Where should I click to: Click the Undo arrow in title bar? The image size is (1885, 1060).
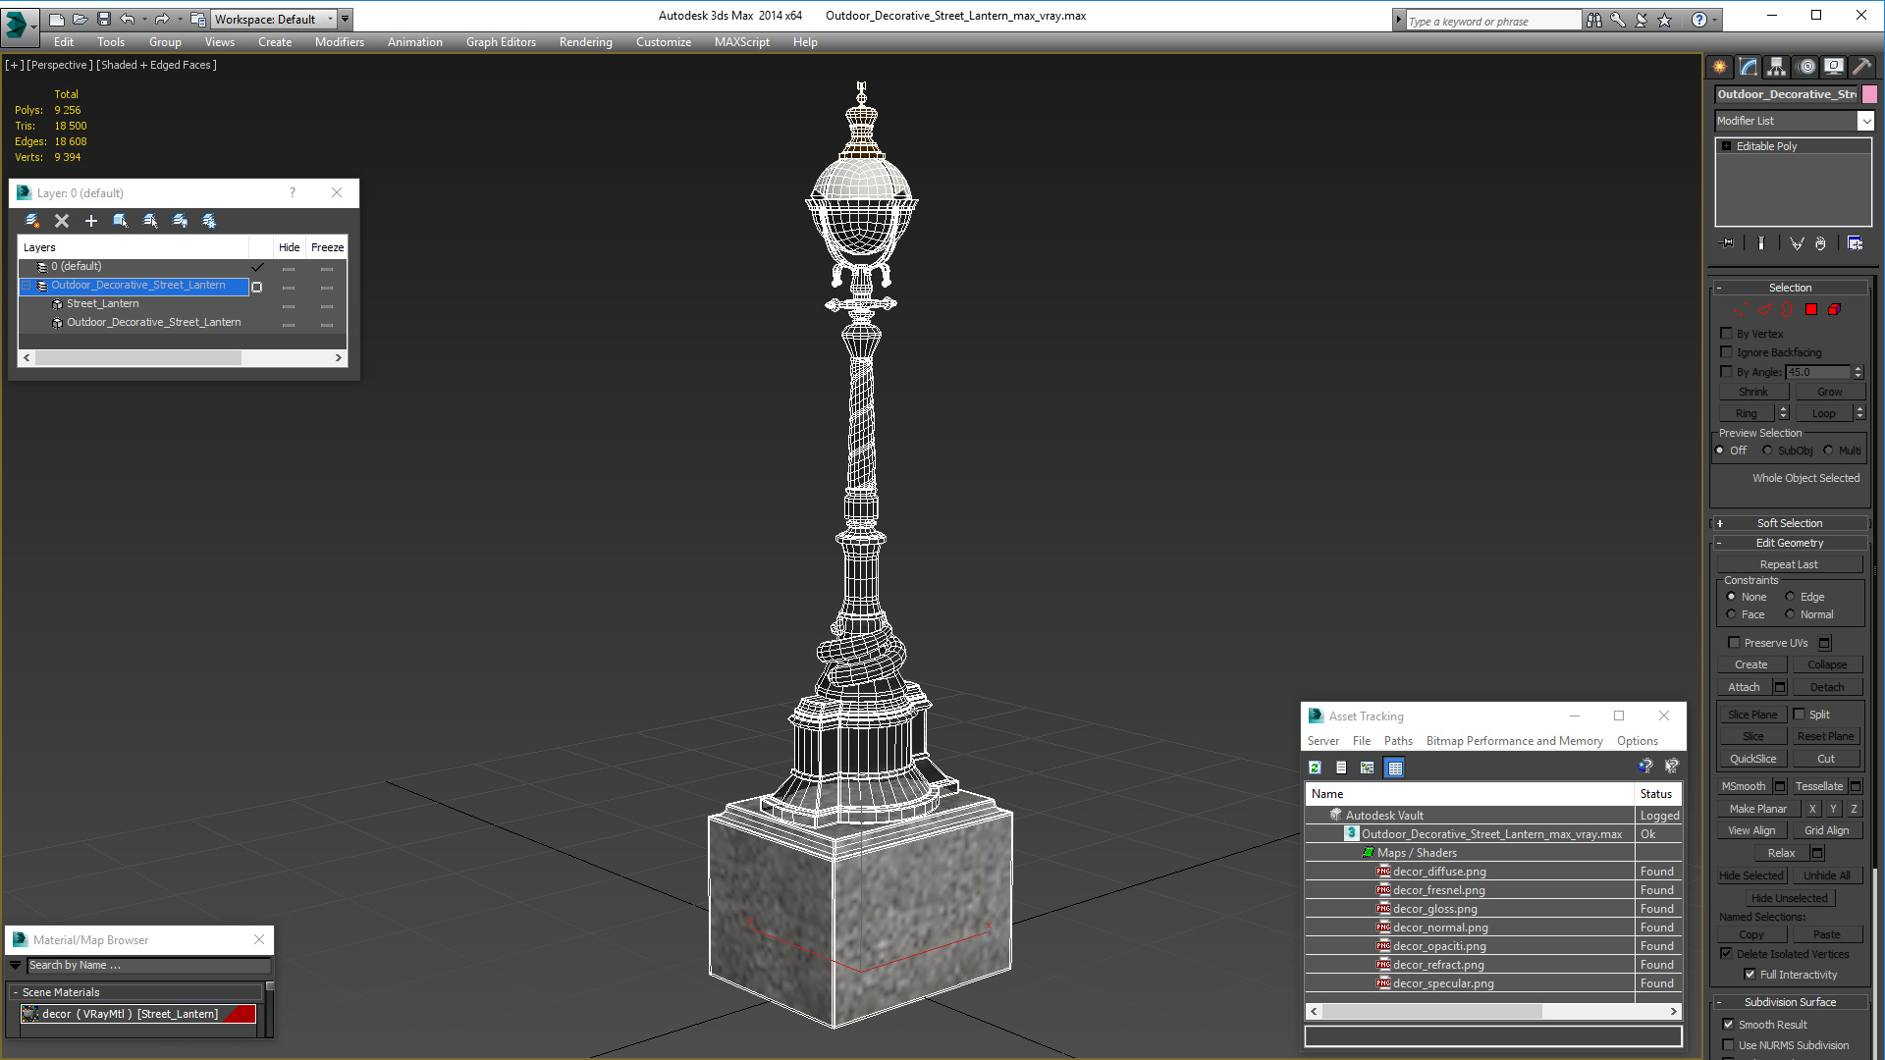pyautogui.click(x=127, y=19)
